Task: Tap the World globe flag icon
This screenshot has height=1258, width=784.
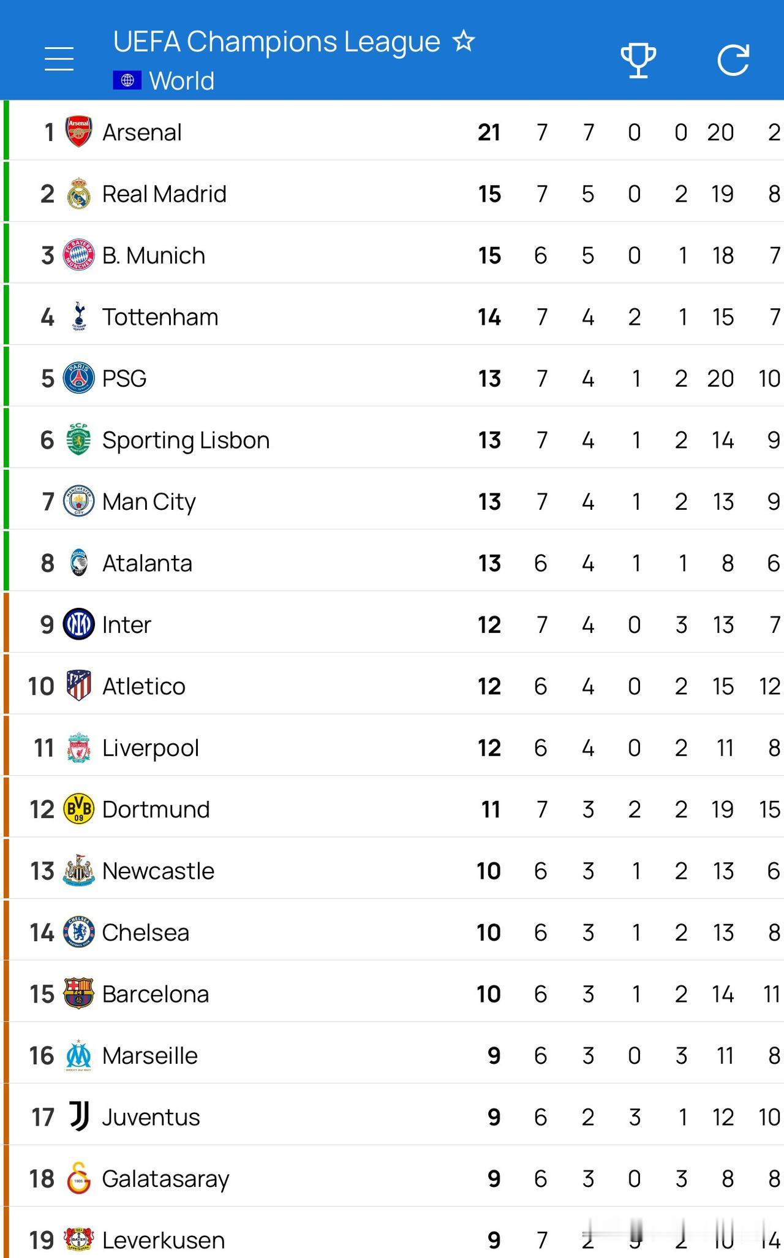Action: tap(127, 80)
